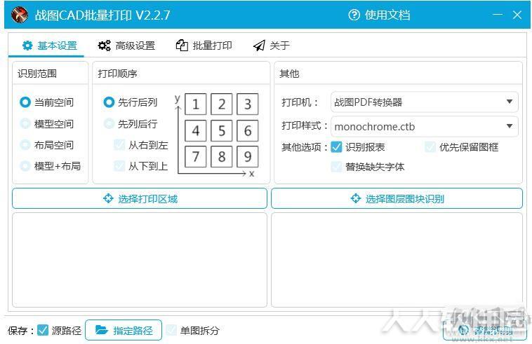This screenshot has width=532, height=344.
Task: Open the 关于 tab
Action: (x=272, y=46)
